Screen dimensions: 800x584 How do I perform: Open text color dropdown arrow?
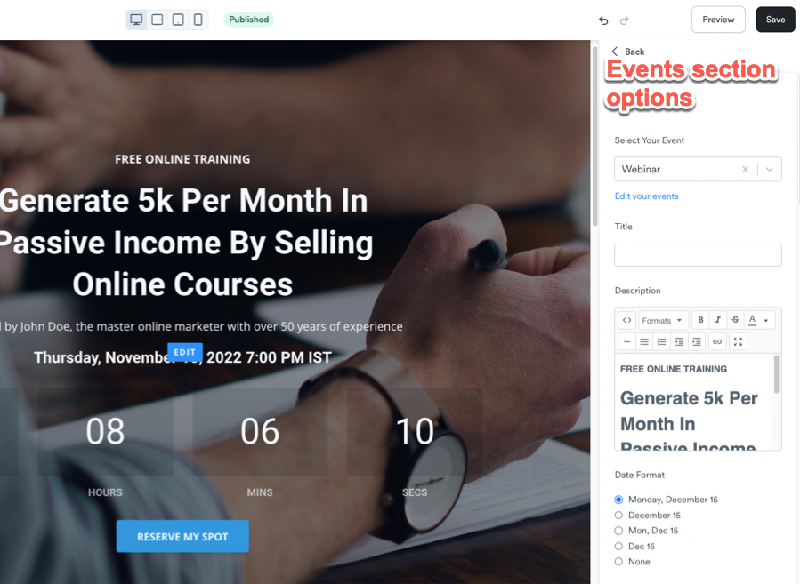tap(766, 321)
